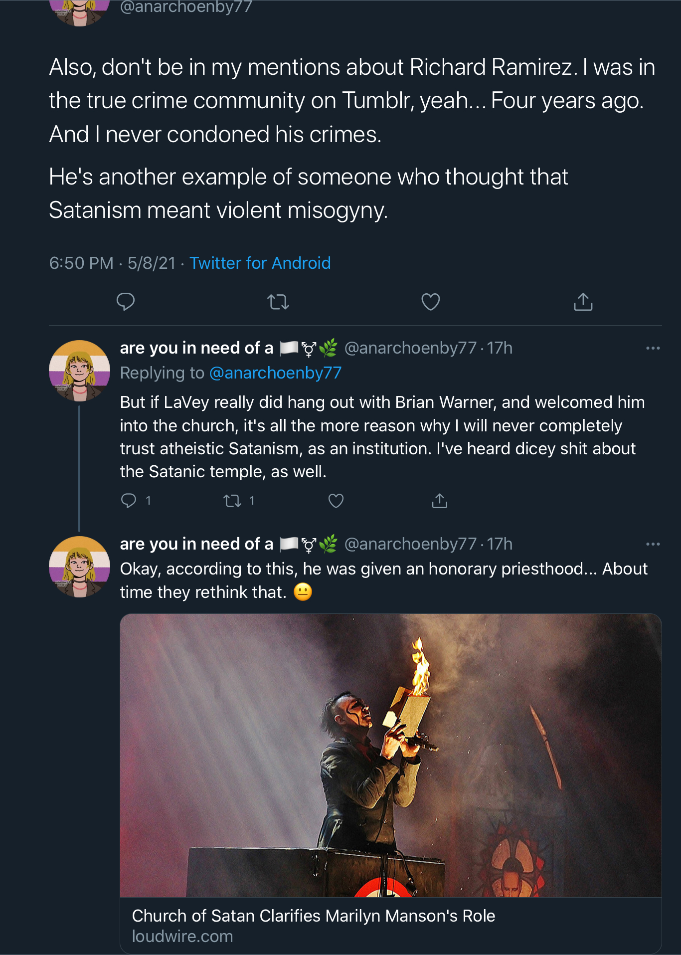Open the Loudwire article preview image
The image size is (681, 955).
coord(391,756)
